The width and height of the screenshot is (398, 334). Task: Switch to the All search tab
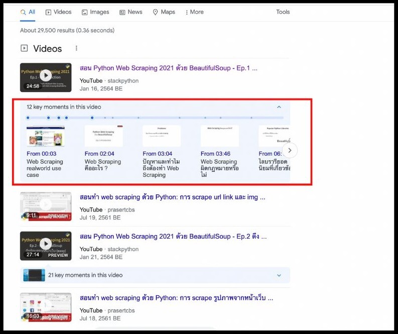point(28,12)
